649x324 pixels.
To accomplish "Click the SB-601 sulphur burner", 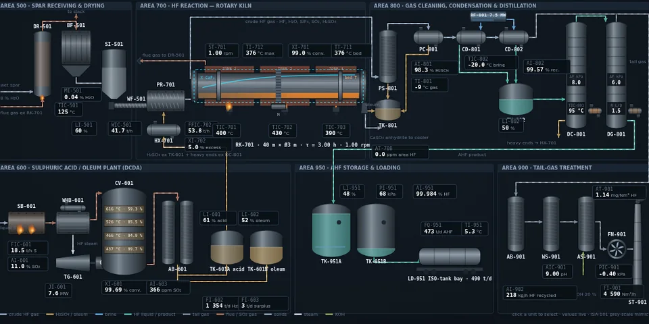I will pyautogui.click(x=26, y=223).
